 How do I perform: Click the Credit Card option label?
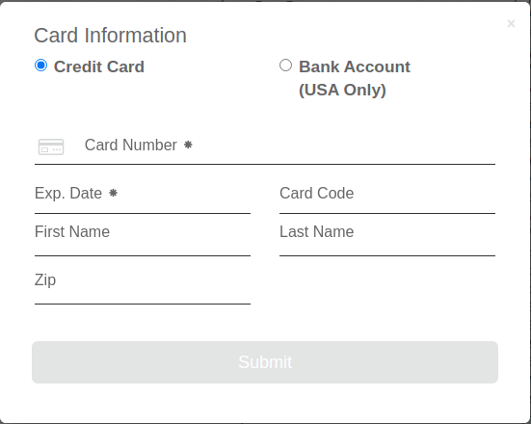(99, 66)
